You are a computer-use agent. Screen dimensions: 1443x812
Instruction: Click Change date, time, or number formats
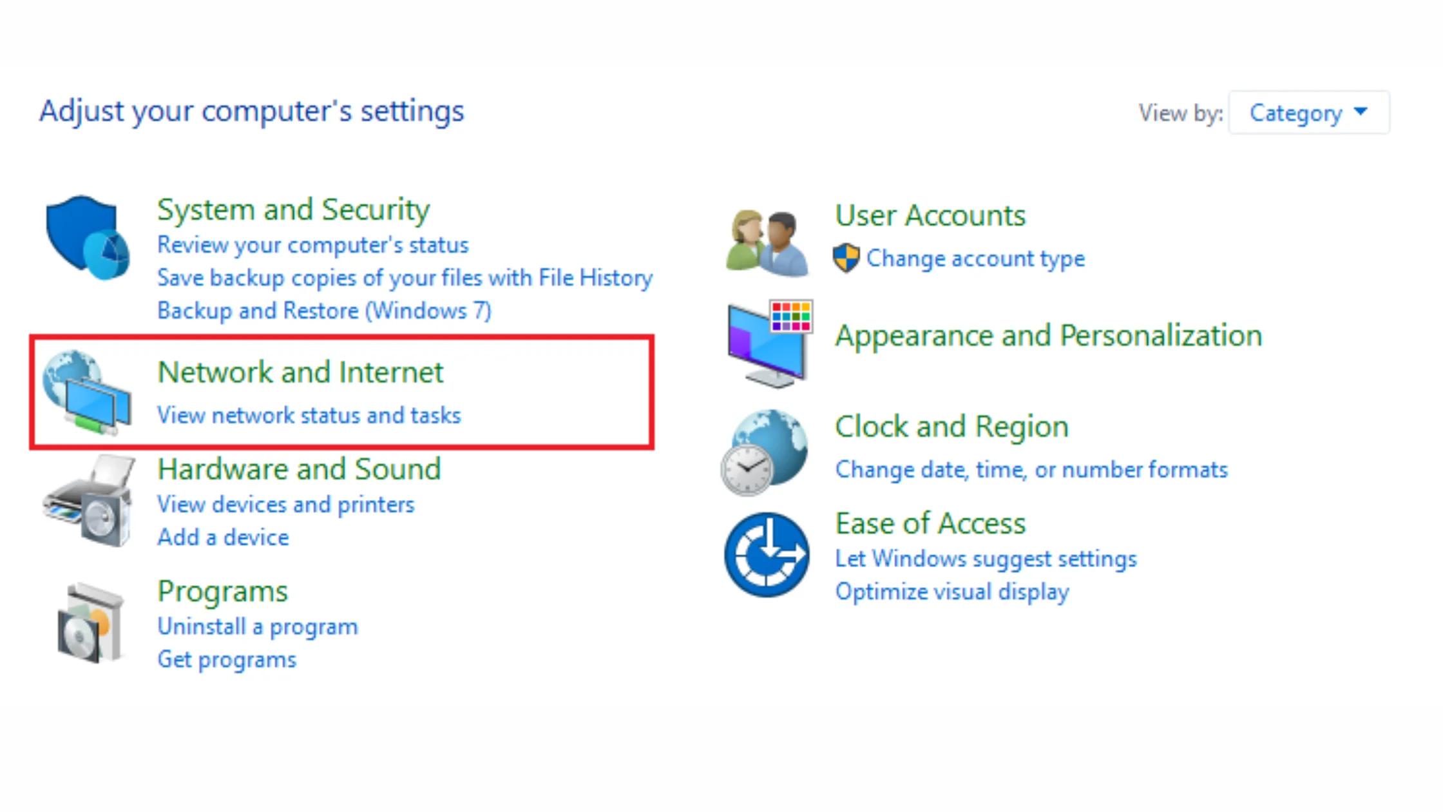1031,469
